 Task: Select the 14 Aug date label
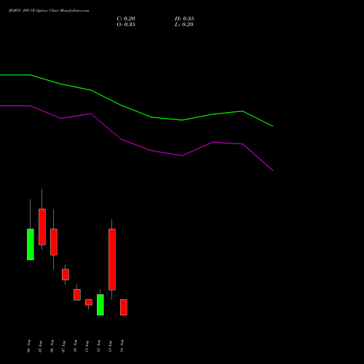122,346
